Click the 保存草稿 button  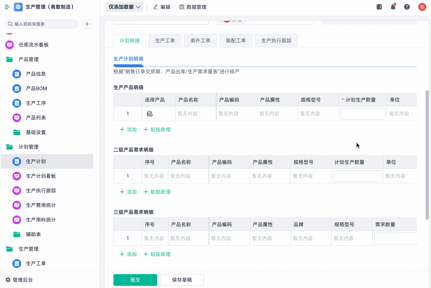pos(182,280)
